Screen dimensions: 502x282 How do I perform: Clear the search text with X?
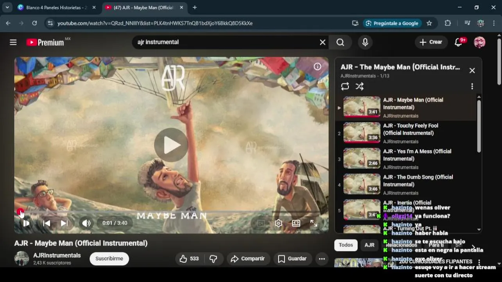(323, 42)
